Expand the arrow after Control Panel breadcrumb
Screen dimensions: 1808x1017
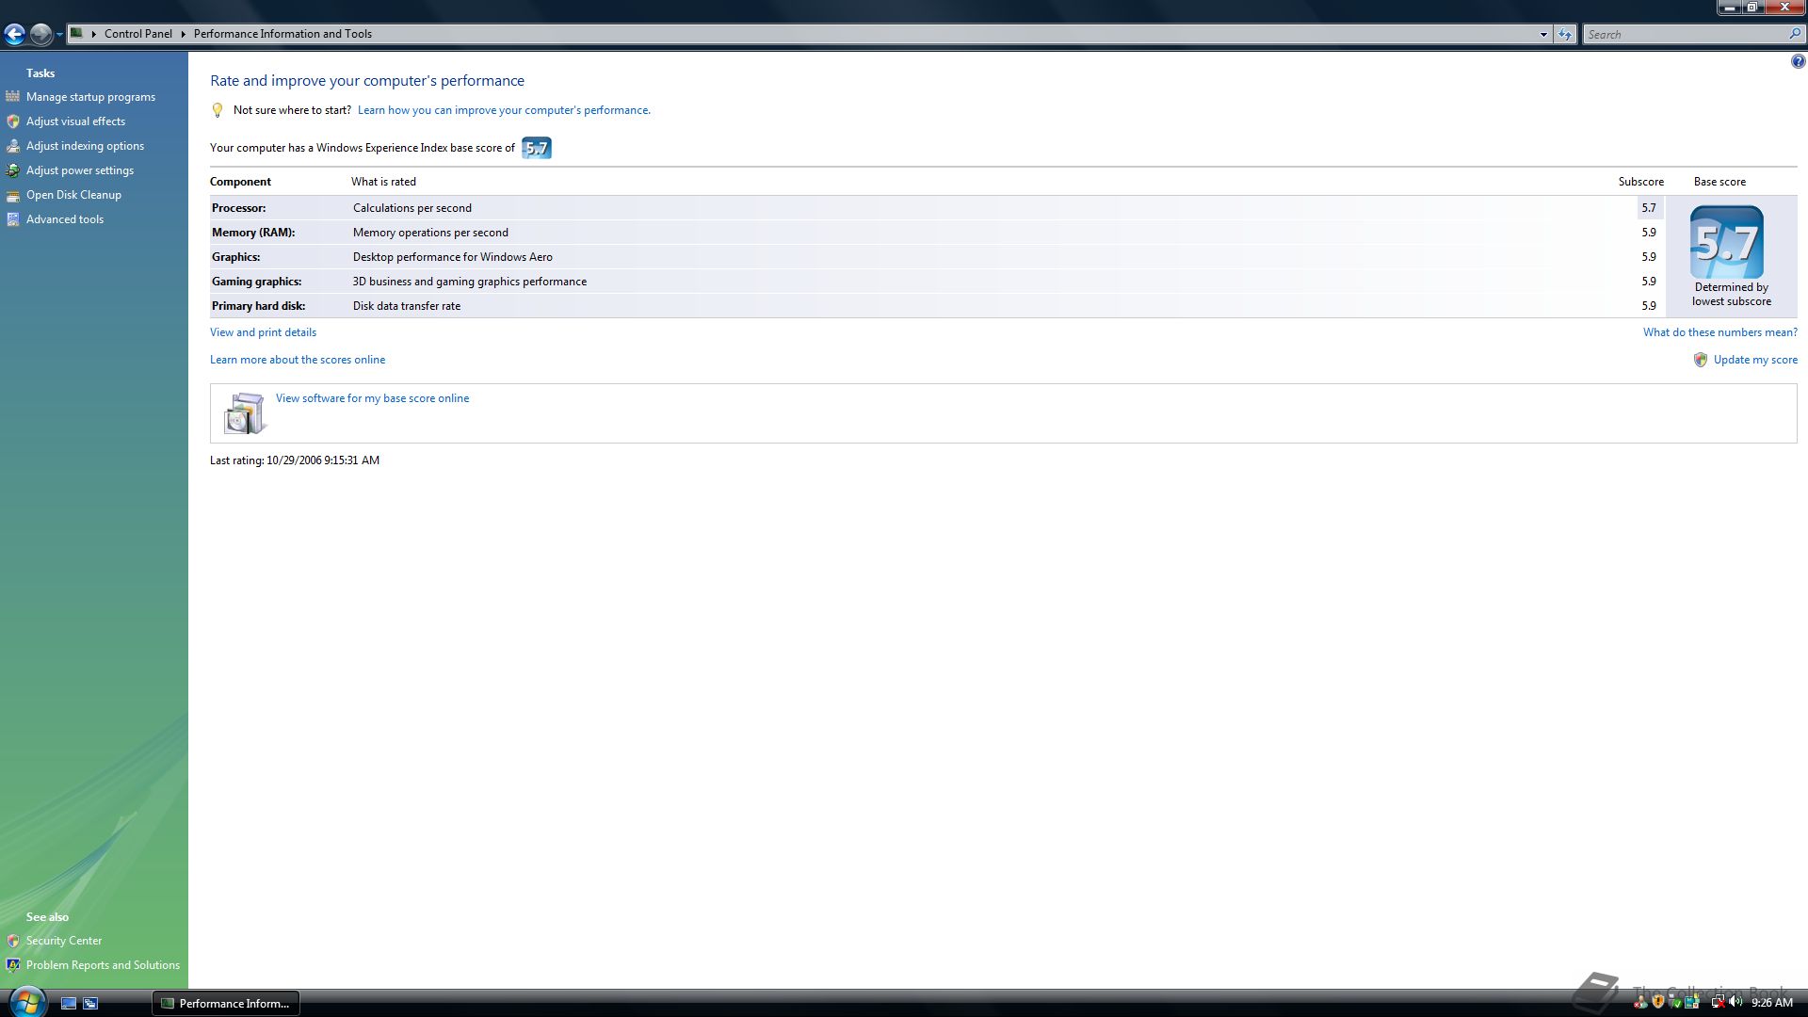pyautogui.click(x=184, y=34)
